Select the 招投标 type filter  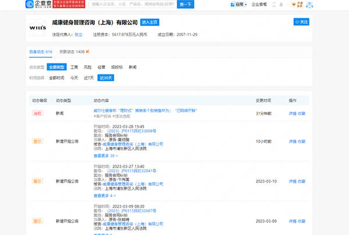point(117,67)
